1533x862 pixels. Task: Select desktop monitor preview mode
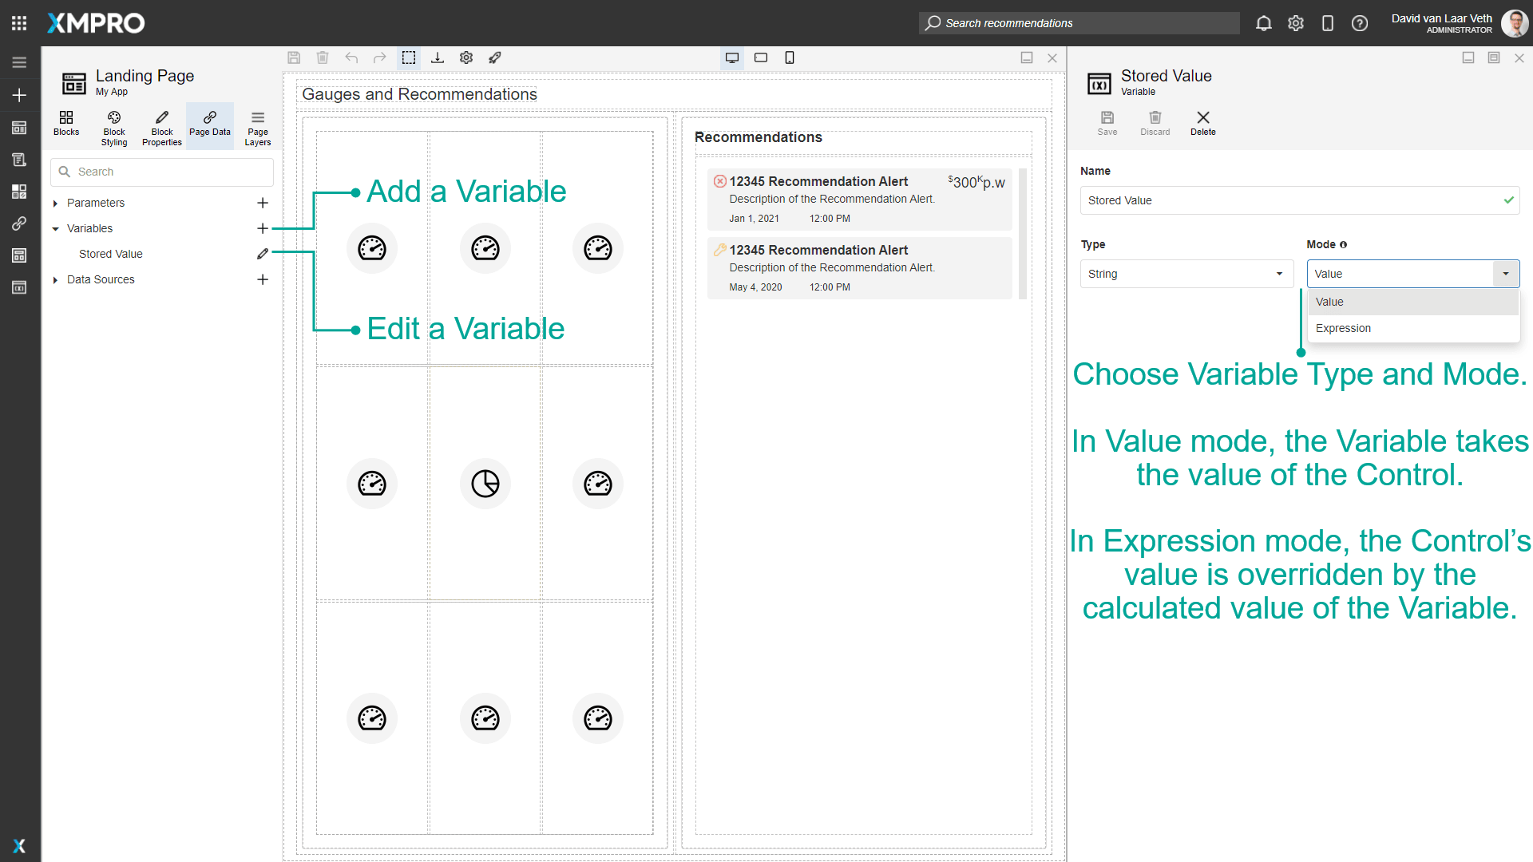click(x=731, y=57)
